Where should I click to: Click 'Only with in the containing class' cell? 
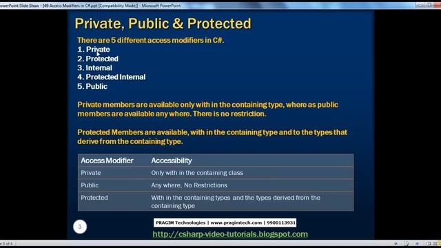point(197,173)
